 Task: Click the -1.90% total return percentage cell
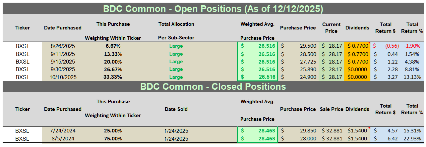[412, 46]
